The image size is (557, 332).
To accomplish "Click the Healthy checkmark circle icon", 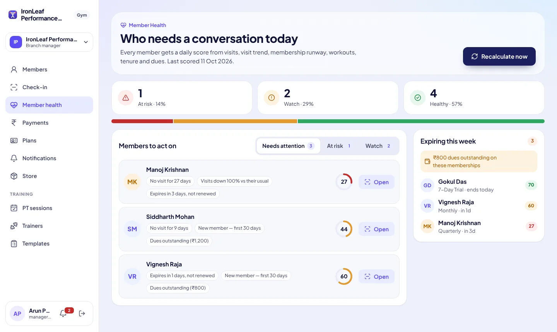I will click(418, 98).
